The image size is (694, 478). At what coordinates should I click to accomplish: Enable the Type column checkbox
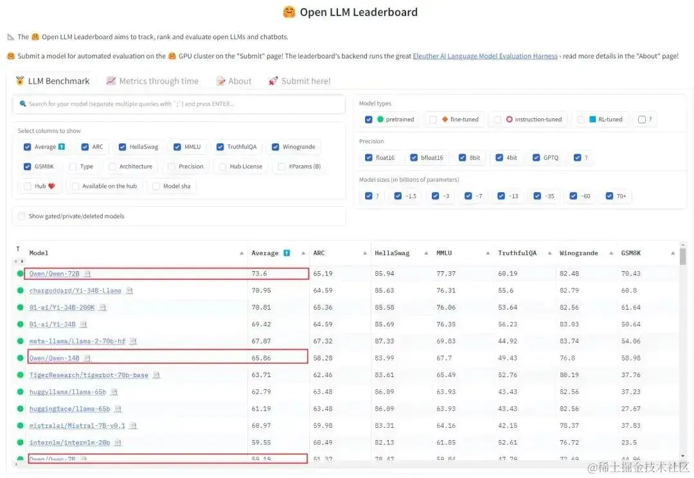coord(73,166)
